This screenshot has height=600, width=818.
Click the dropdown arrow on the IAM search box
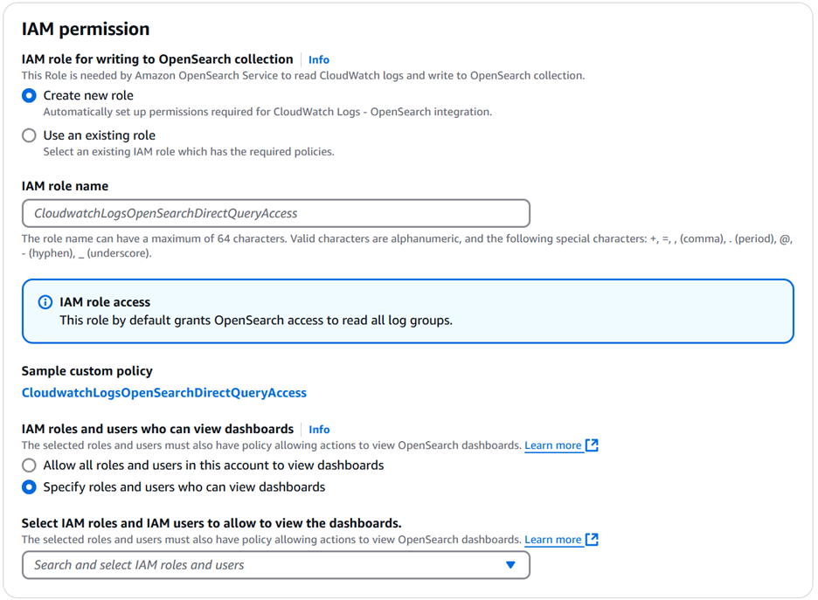(511, 565)
